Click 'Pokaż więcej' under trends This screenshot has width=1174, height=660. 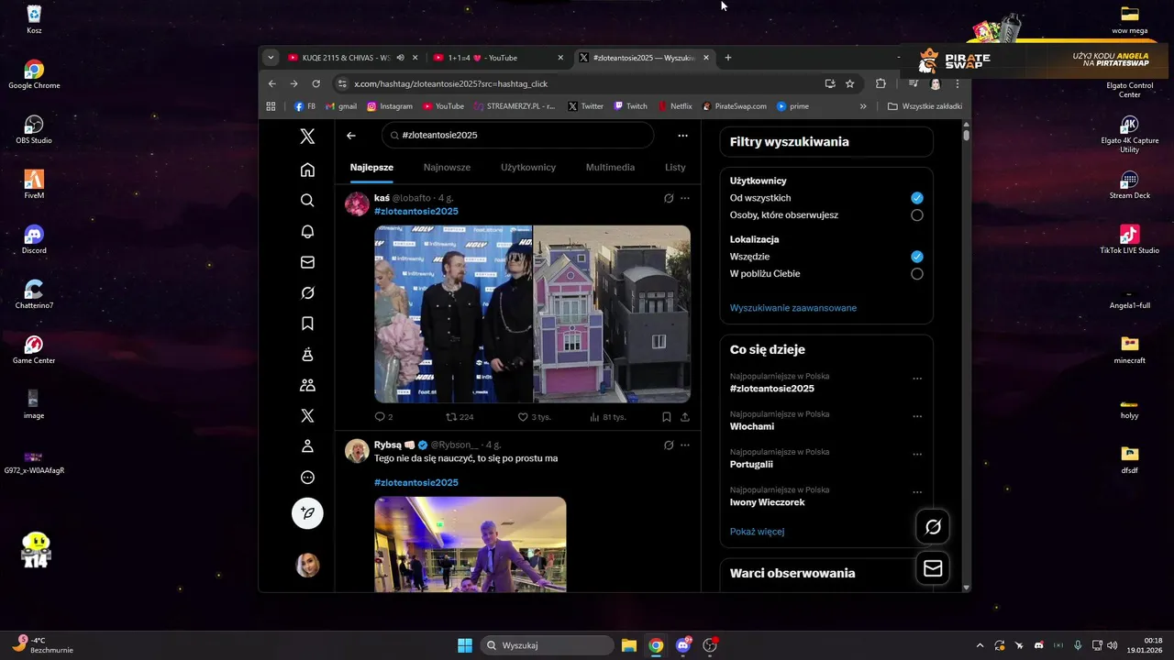757,532
